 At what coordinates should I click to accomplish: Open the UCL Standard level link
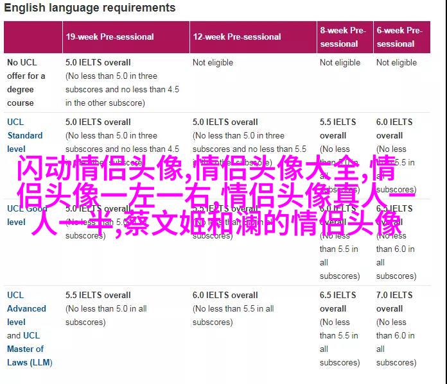[x=25, y=135]
